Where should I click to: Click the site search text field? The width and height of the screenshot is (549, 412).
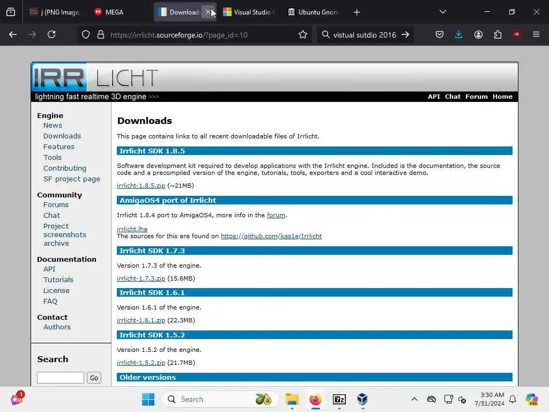pyautogui.click(x=60, y=378)
